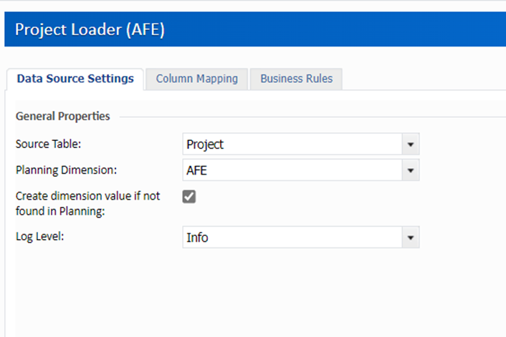Viewport: 506px width, 337px height.
Task: Click the empty tab strip right of Business Rules
Action: [423, 79]
